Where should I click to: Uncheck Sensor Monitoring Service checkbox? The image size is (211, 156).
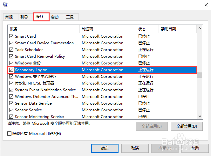(x=11, y=116)
